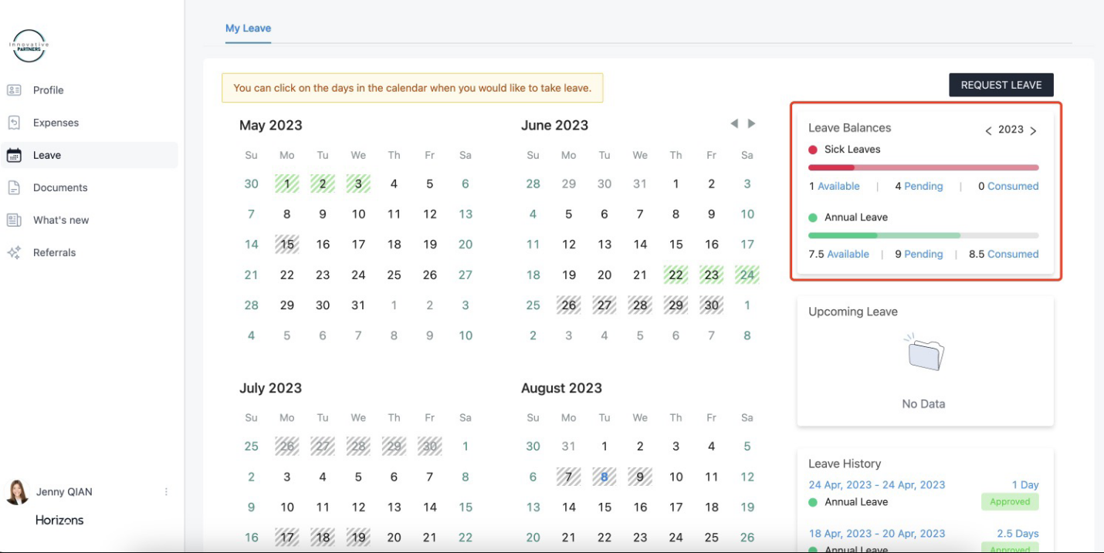
Task: Open Pending link under Sick Leaves
Action: (x=923, y=186)
